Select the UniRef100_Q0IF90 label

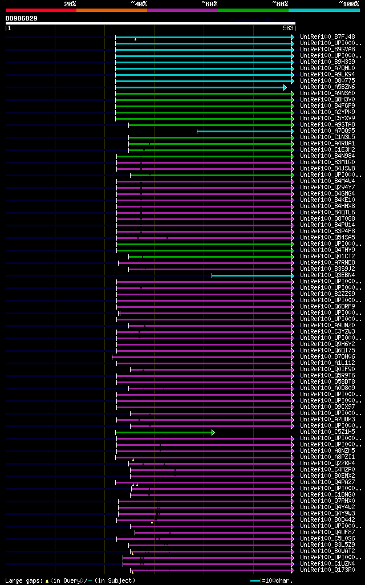click(328, 369)
